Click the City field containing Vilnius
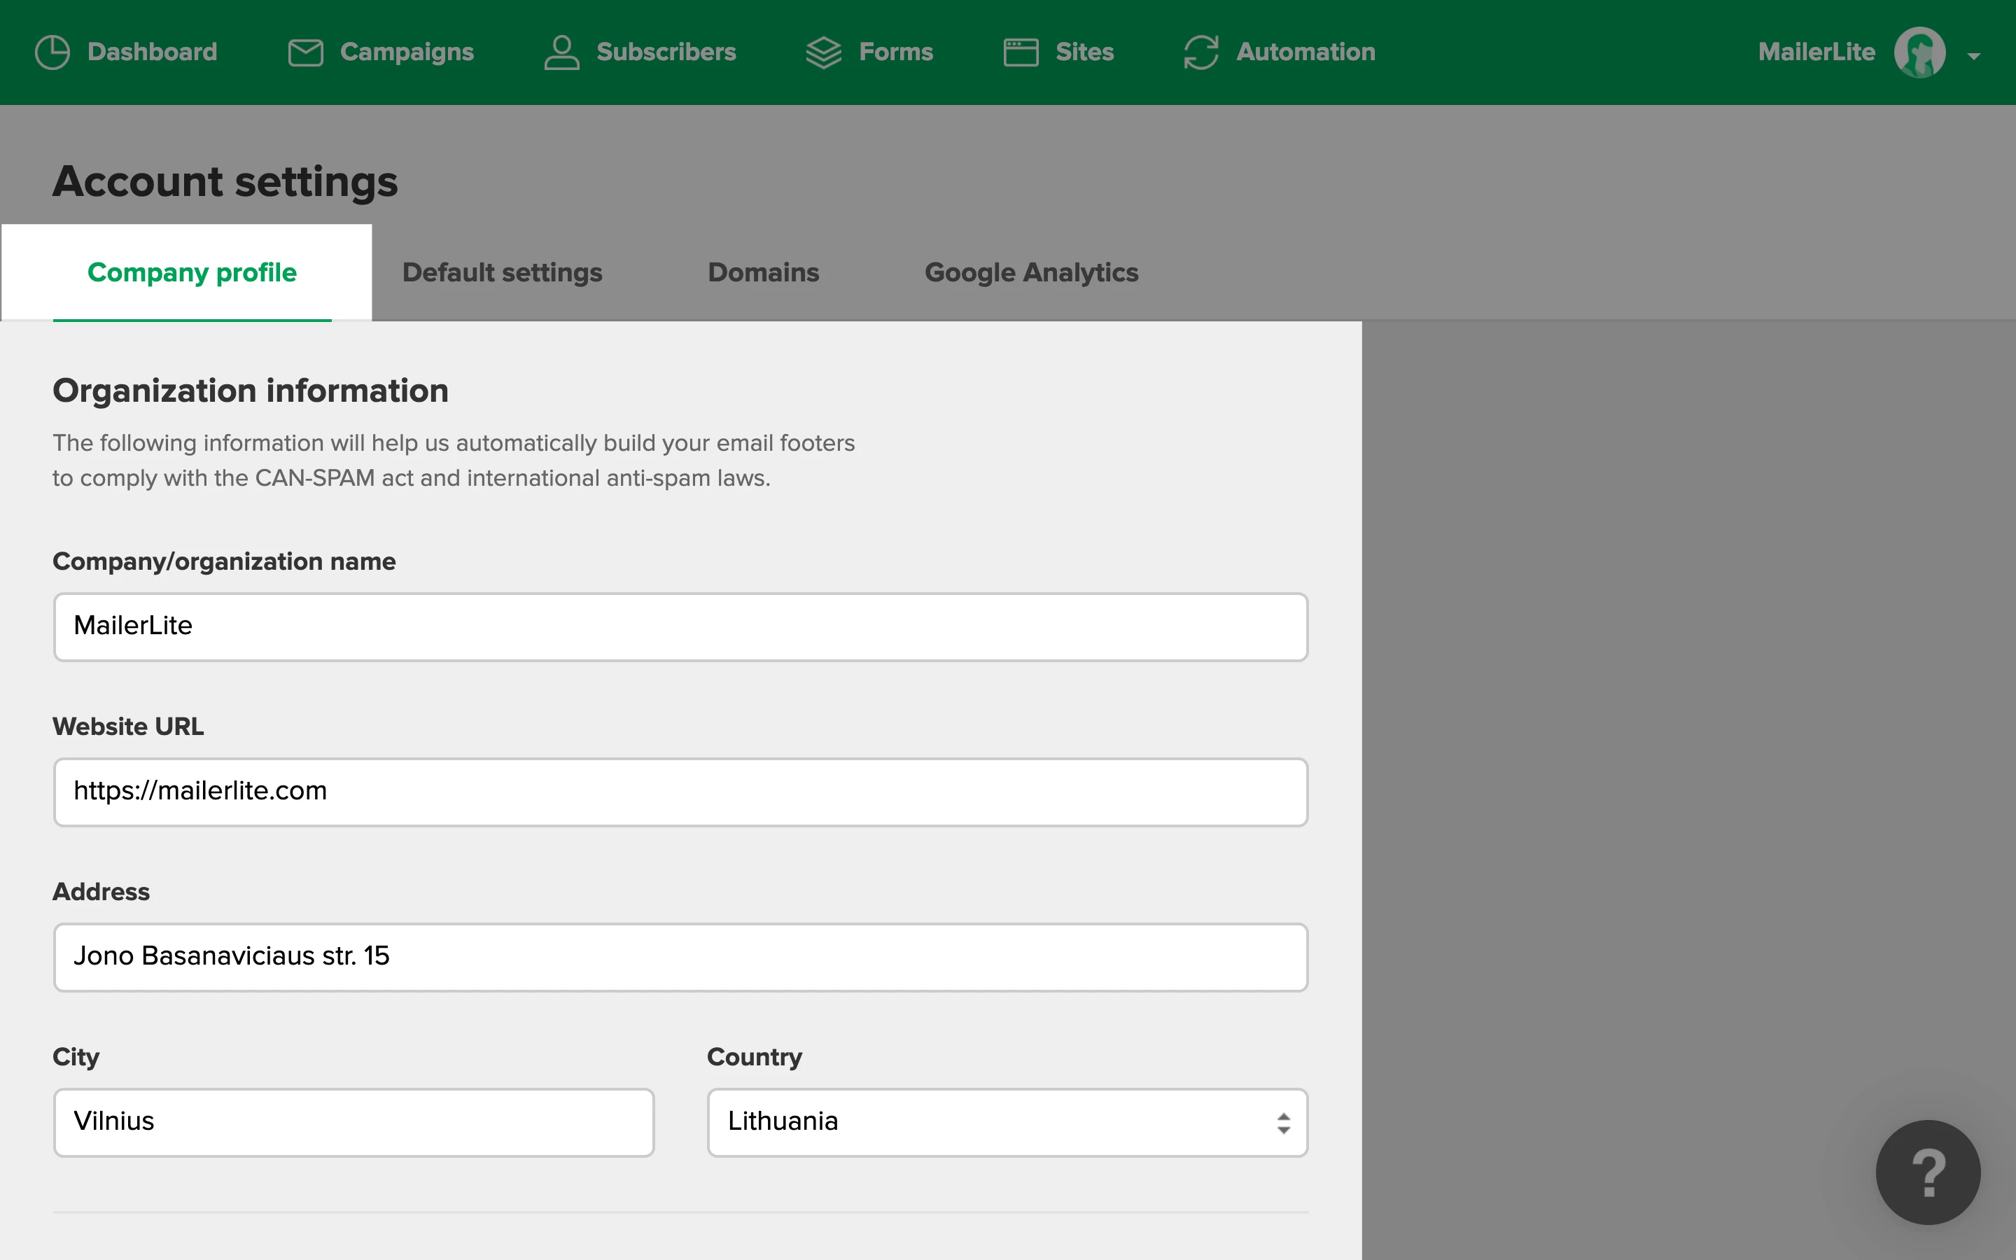2016x1260 pixels. [353, 1121]
